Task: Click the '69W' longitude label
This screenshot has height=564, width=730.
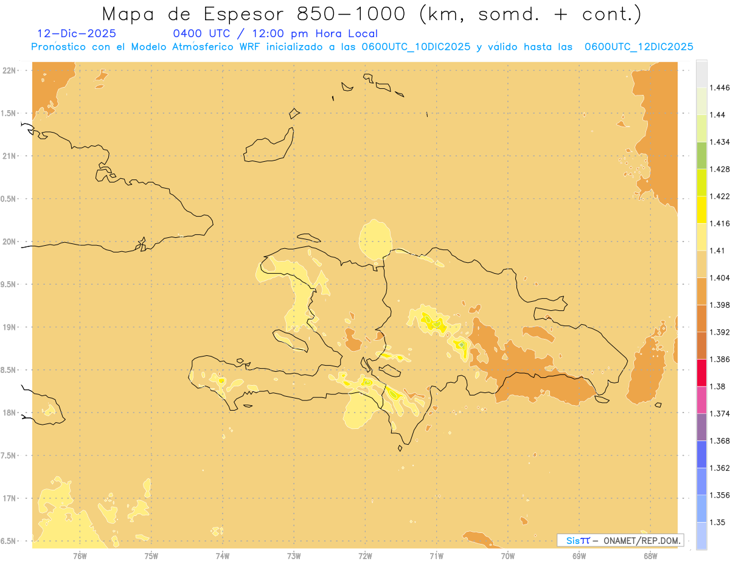Action: pyautogui.click(x=579, y=556)
